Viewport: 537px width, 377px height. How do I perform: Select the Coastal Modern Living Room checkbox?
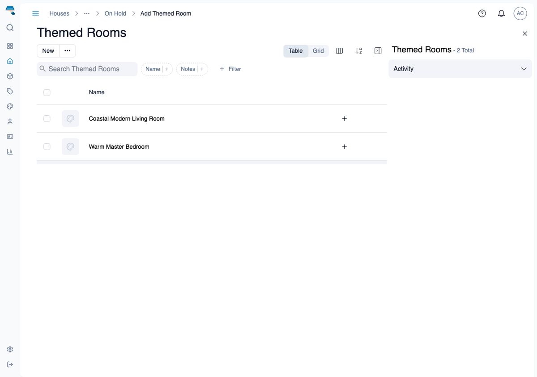pyautogui.click(x=47, y=118)
